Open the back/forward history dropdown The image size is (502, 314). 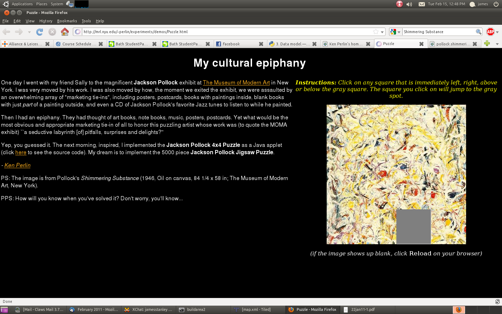(x=29, y=32)
